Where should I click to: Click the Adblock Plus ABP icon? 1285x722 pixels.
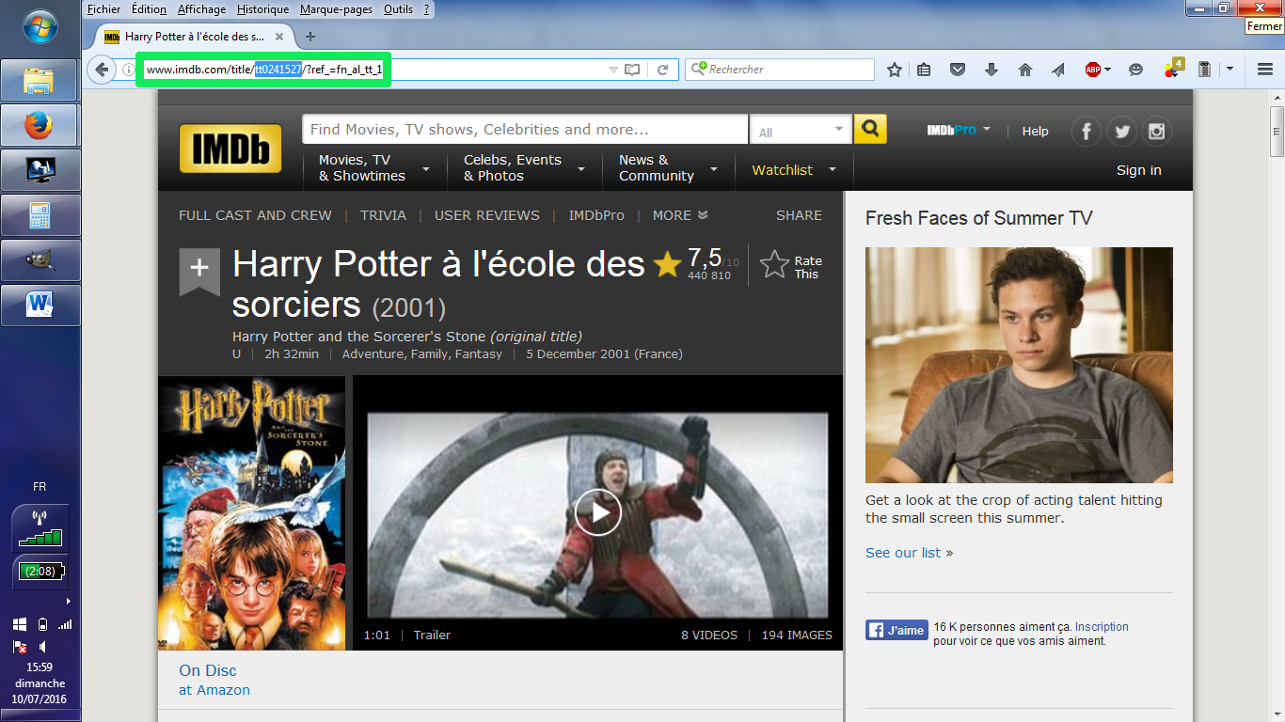(x=1093, y=70)
